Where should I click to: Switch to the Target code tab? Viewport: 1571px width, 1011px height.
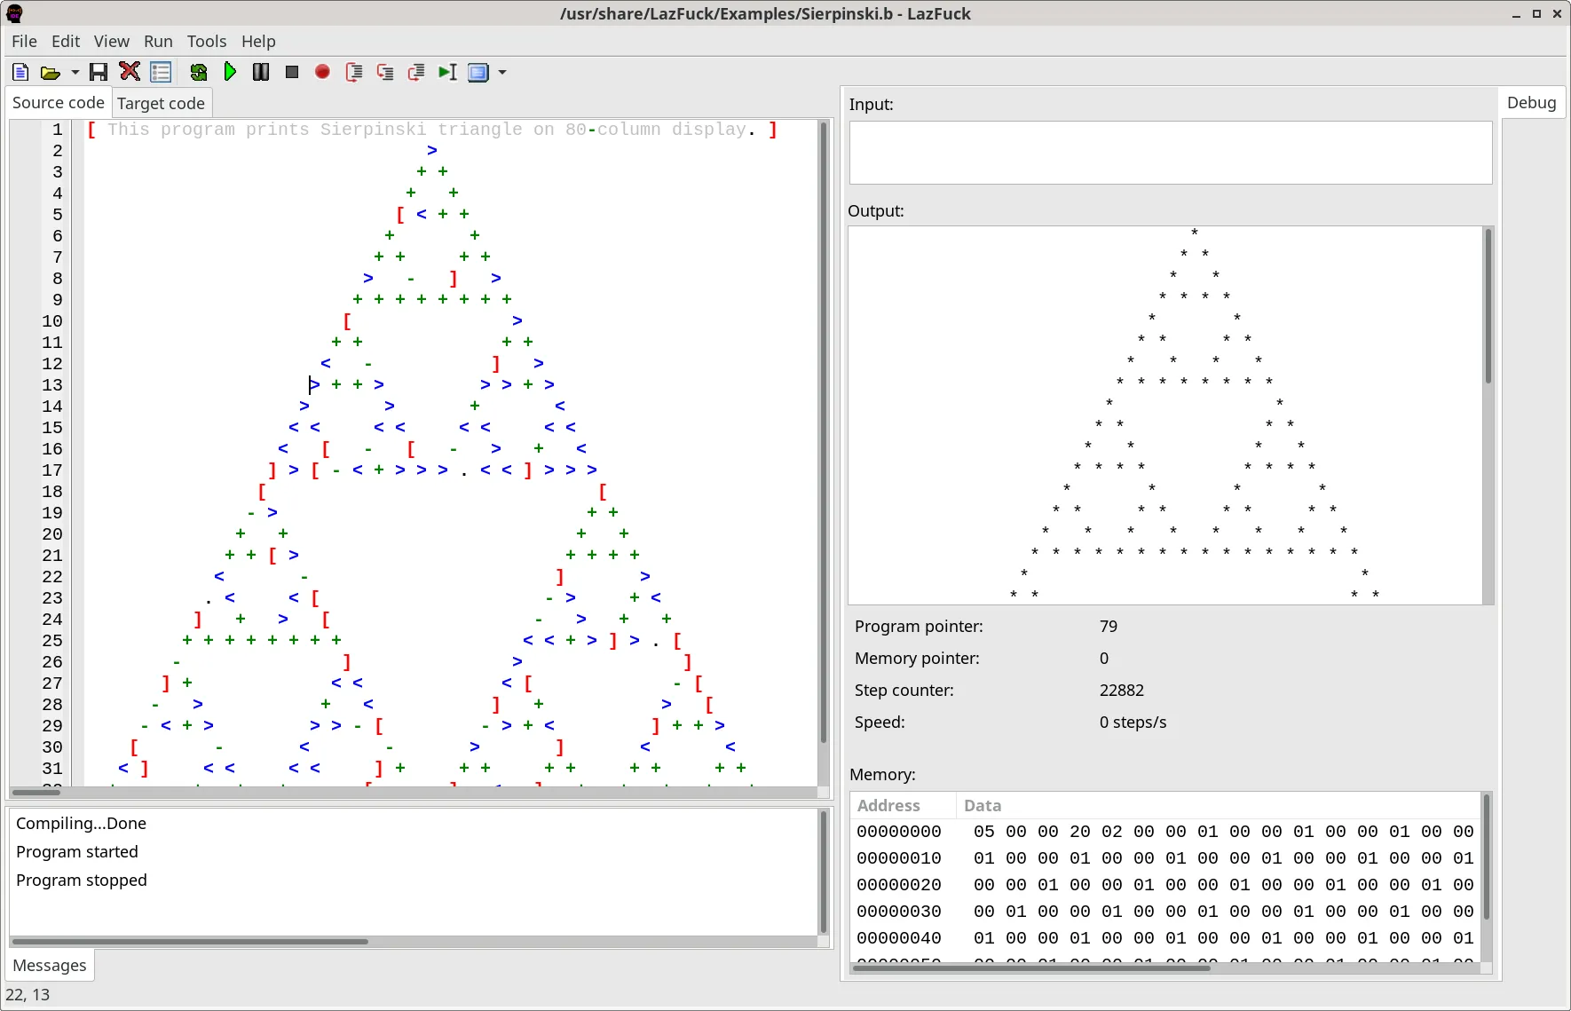click(161, 103)
